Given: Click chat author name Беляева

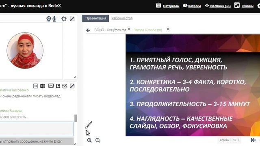Looking at the screenshot, I should [15, 111].
